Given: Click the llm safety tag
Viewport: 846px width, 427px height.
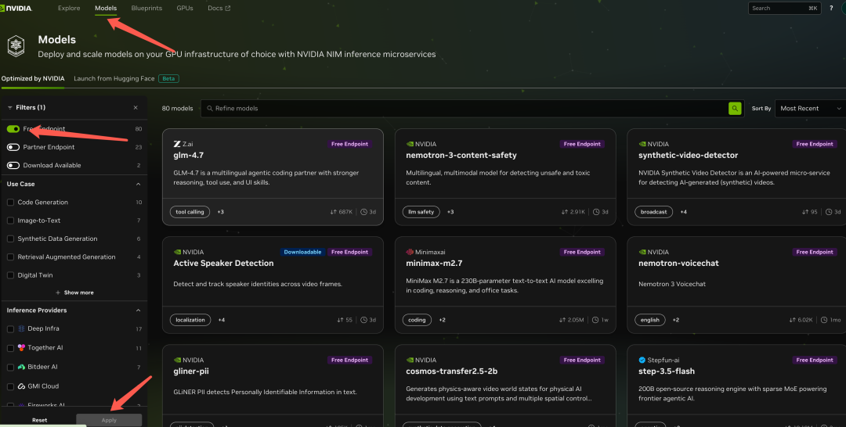Looking at the screenshot, I should pyautogui.click(x=421, y=212).
